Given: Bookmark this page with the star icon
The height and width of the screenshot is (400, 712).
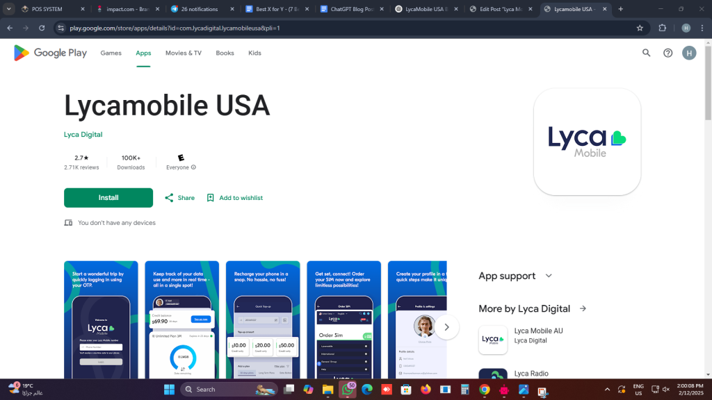Looking at the screenshot, I should click(640, 28).
